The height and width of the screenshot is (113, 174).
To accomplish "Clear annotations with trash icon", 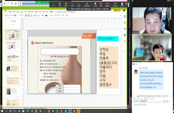I will 122,5.
